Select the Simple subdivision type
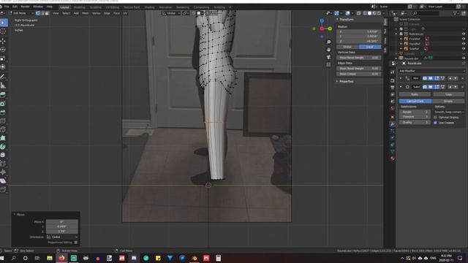Image resolution: width=468 pixels, height=263 pixels. tap(448, 101)
